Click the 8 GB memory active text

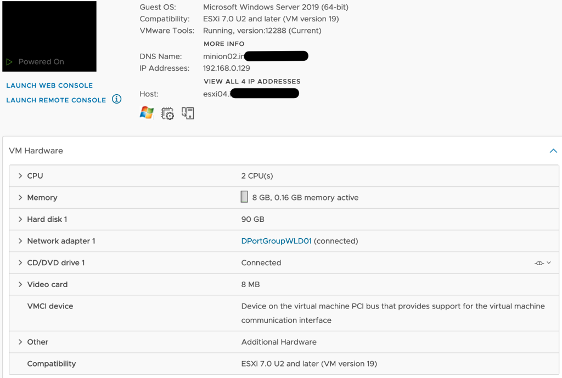pos(305,198)
